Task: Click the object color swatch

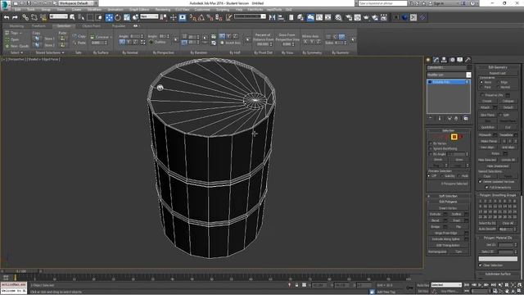Action: coord(469,67)
